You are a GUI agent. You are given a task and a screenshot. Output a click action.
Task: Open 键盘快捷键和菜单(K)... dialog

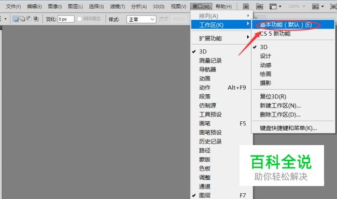click(x=293, y=128)
